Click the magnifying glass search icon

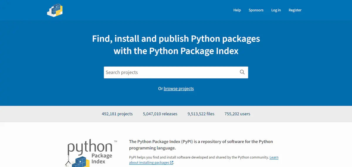coord(242,72)
